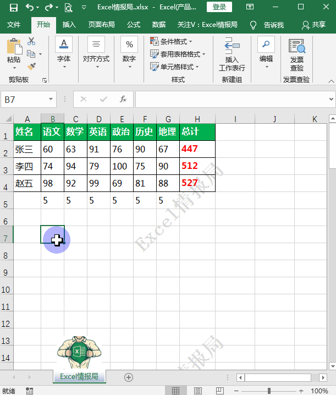This screenshot has width=336, height=395.
Task: Click the macro recording icon in status bar
Action: [29, 391]
